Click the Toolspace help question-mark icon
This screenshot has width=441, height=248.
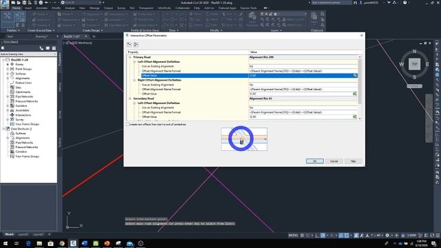coord(54,48)
